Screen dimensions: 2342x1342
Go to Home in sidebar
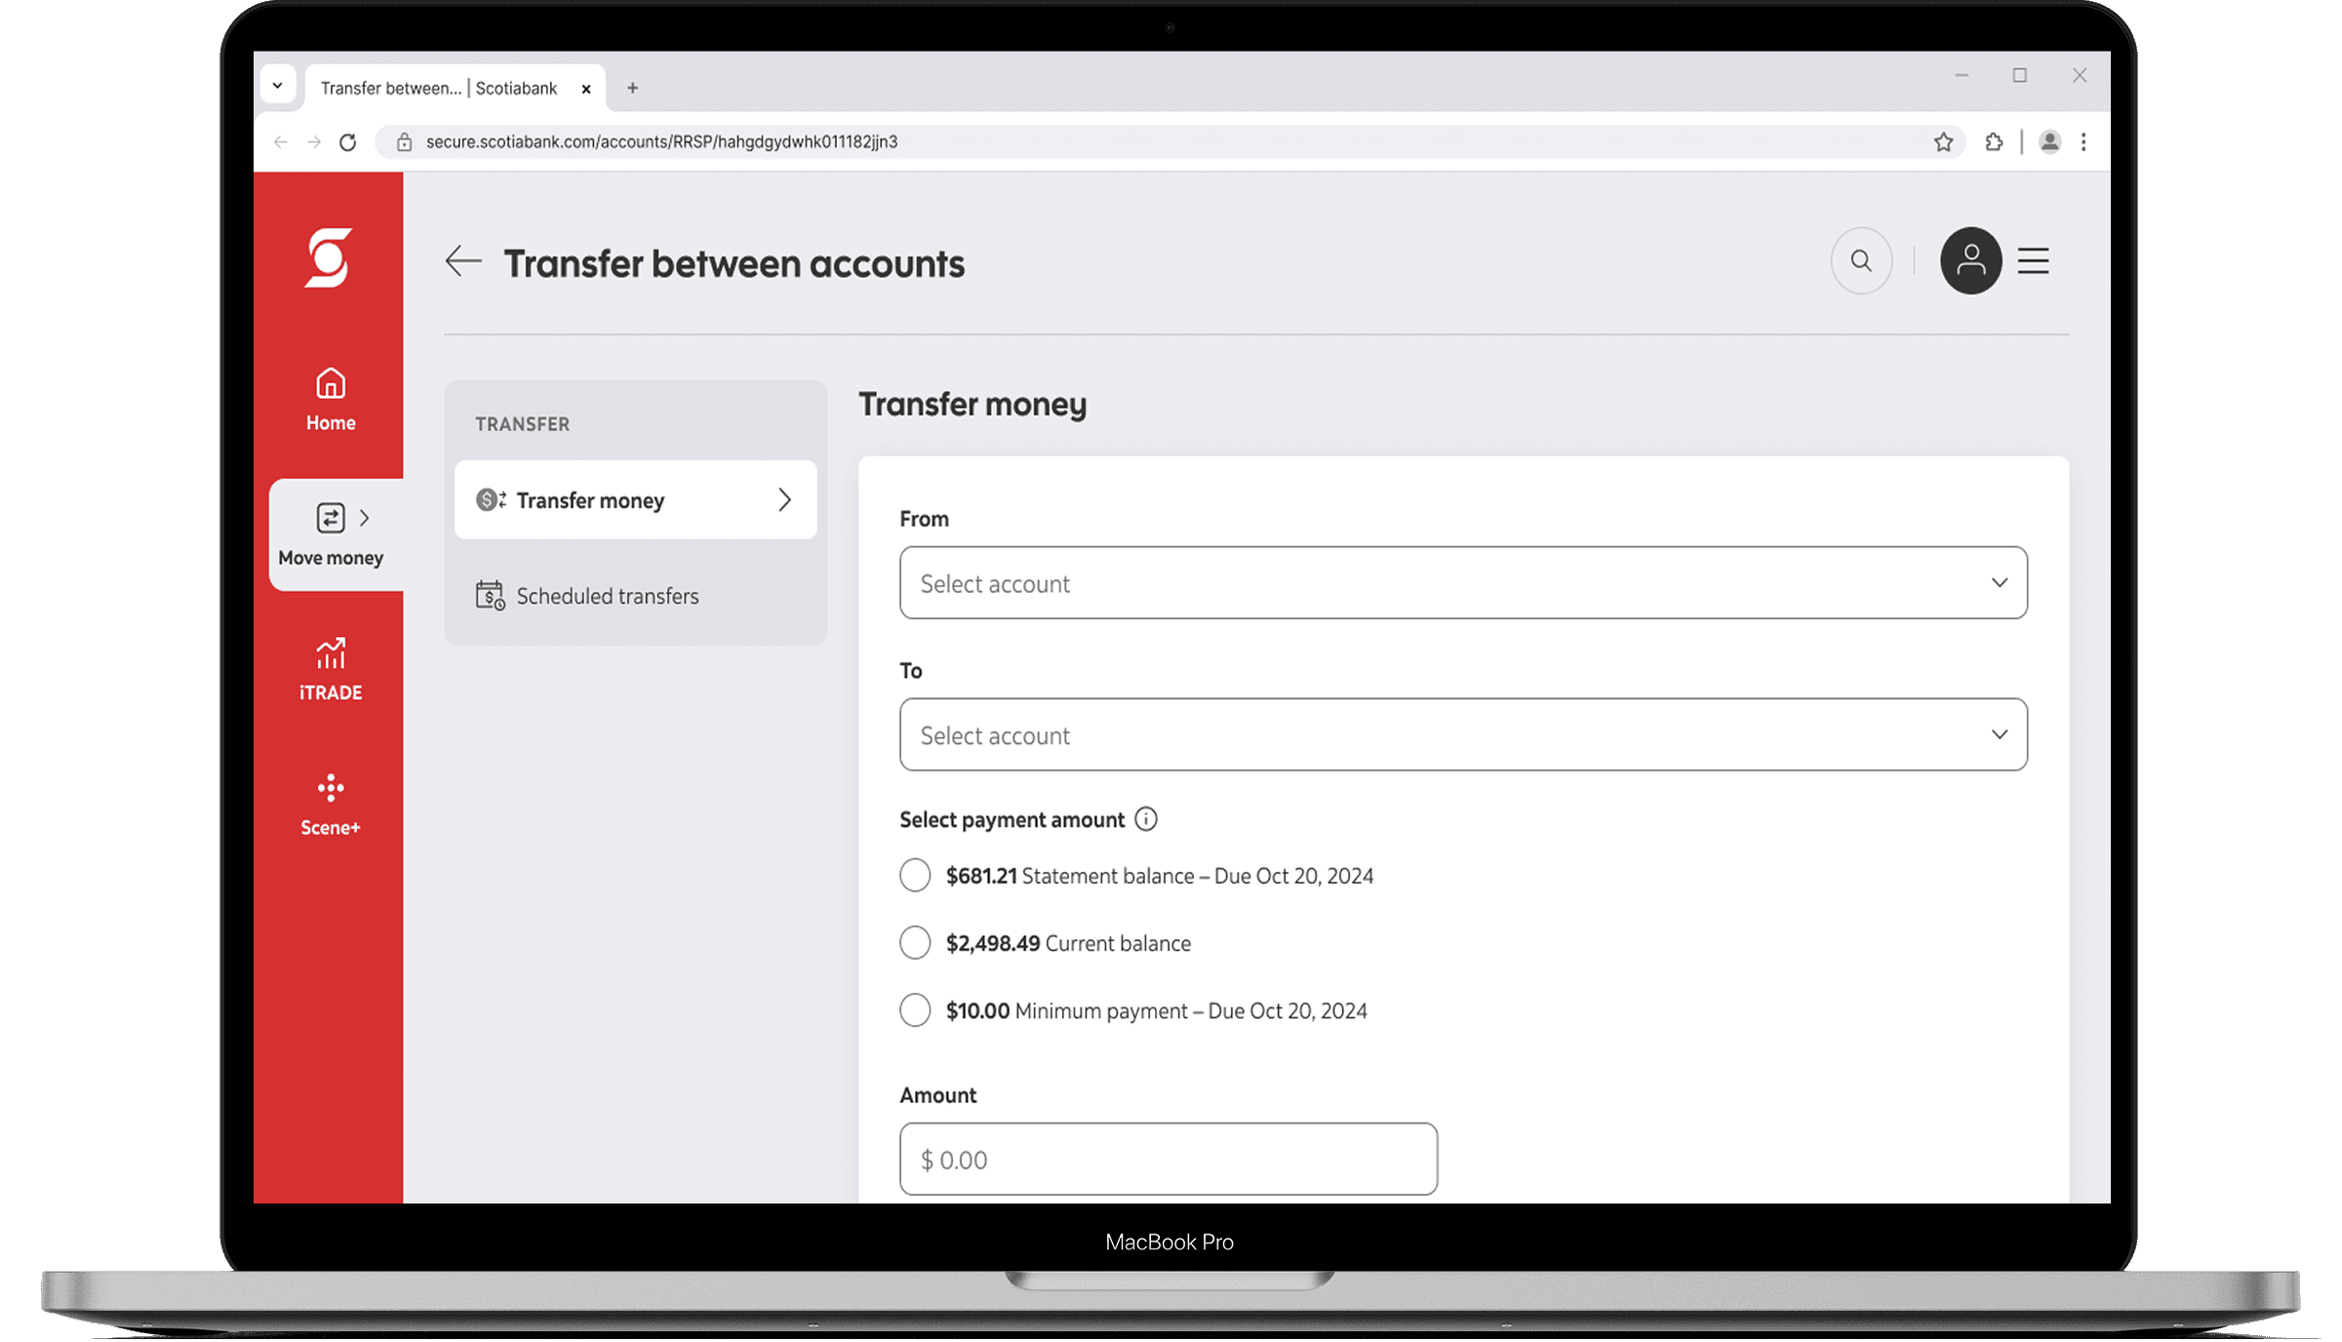click(330, 399)
